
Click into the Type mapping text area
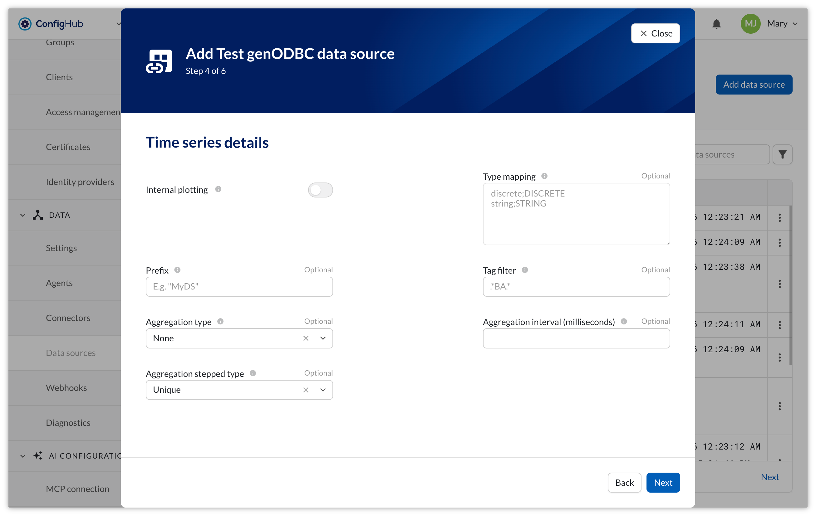(576, 214)
